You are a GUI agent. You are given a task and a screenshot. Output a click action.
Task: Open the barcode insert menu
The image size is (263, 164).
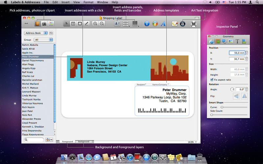pyautogui.click(x=135, y=24)
